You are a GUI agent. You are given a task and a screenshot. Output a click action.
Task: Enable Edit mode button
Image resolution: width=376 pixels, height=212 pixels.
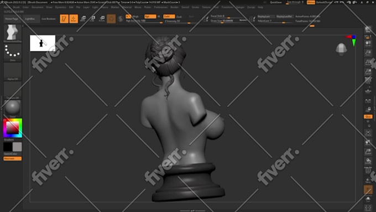coord(64,19)
